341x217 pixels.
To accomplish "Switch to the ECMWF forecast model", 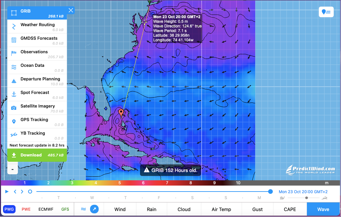I will pos(46,209).
